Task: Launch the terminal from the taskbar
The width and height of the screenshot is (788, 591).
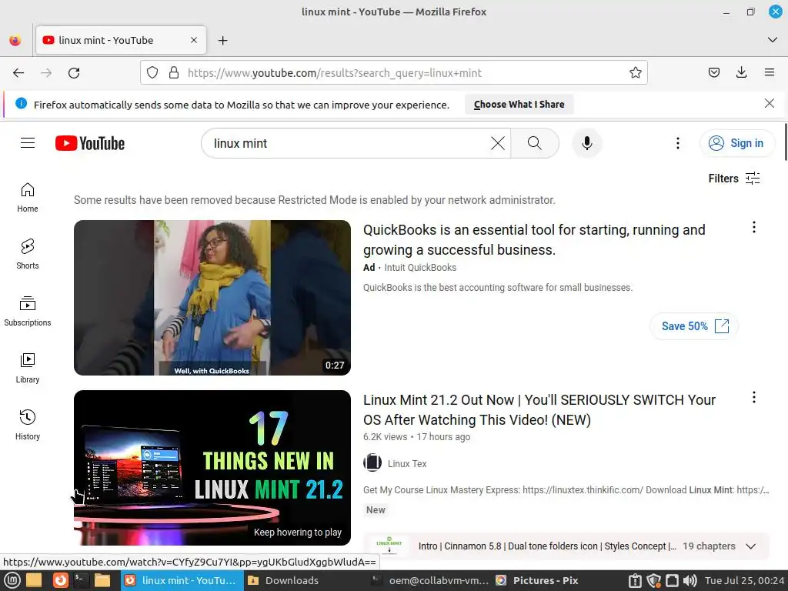Action: [x=80, y=581]
